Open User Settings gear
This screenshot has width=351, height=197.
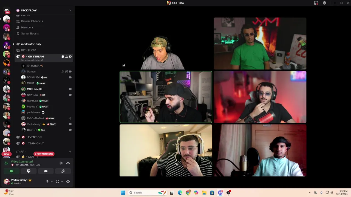pos(68,181)
